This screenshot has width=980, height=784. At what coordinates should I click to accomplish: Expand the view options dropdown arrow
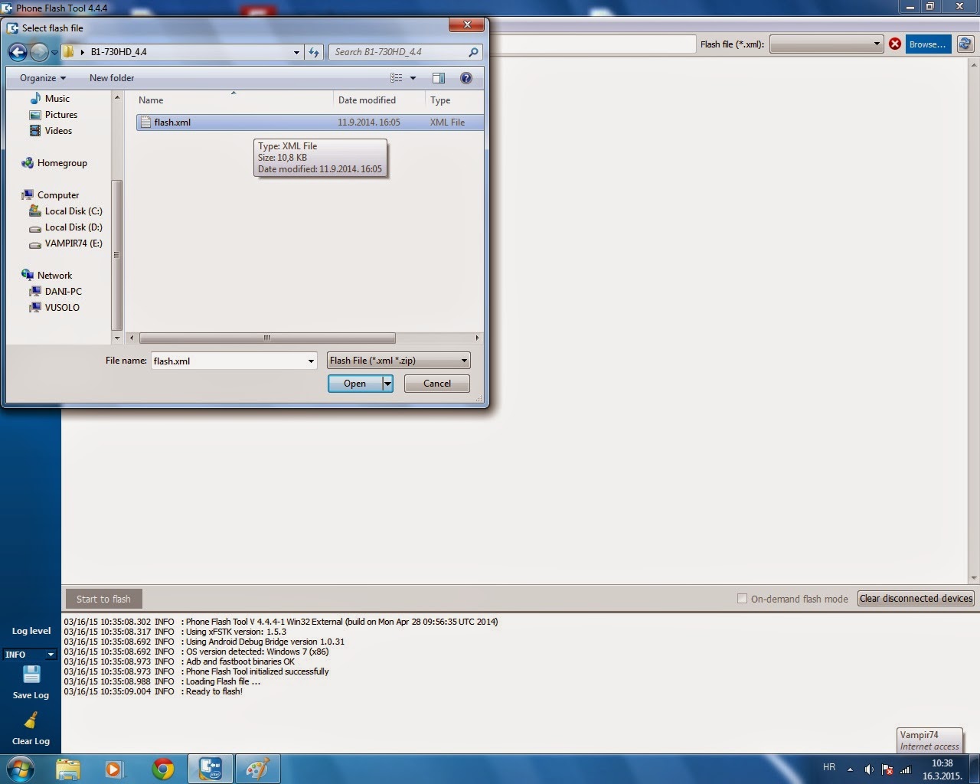(x=413, y=78)
